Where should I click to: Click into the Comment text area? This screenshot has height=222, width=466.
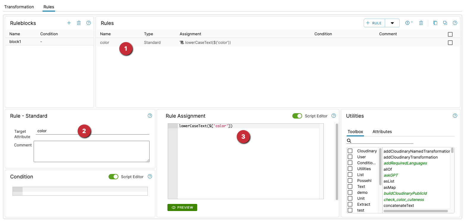92,151
